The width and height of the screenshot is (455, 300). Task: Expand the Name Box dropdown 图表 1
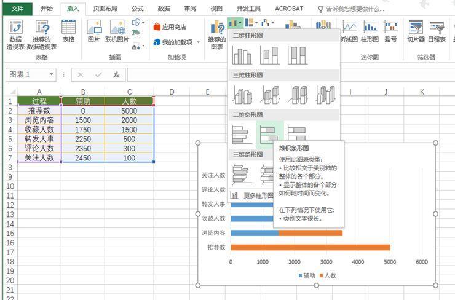[52, 74]
